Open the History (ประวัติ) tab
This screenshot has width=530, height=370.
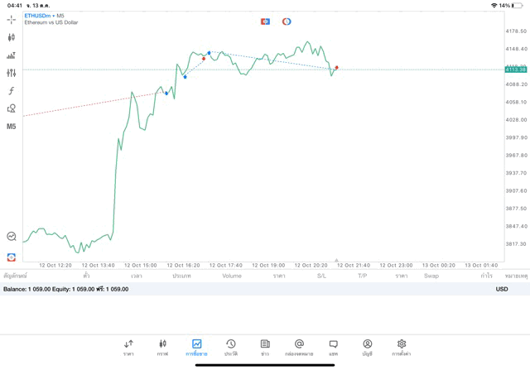pos(231,348)
